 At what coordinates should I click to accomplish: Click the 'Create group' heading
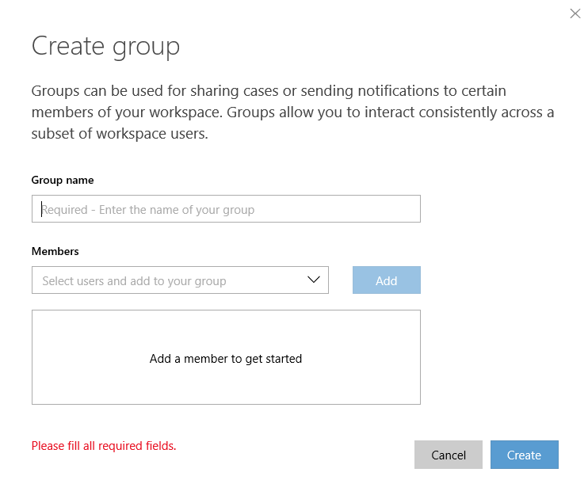[x=105, y=47]
